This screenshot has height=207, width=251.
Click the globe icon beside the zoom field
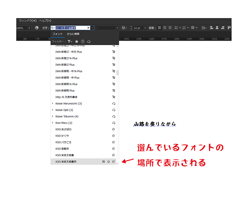click(x=37, y=28)
